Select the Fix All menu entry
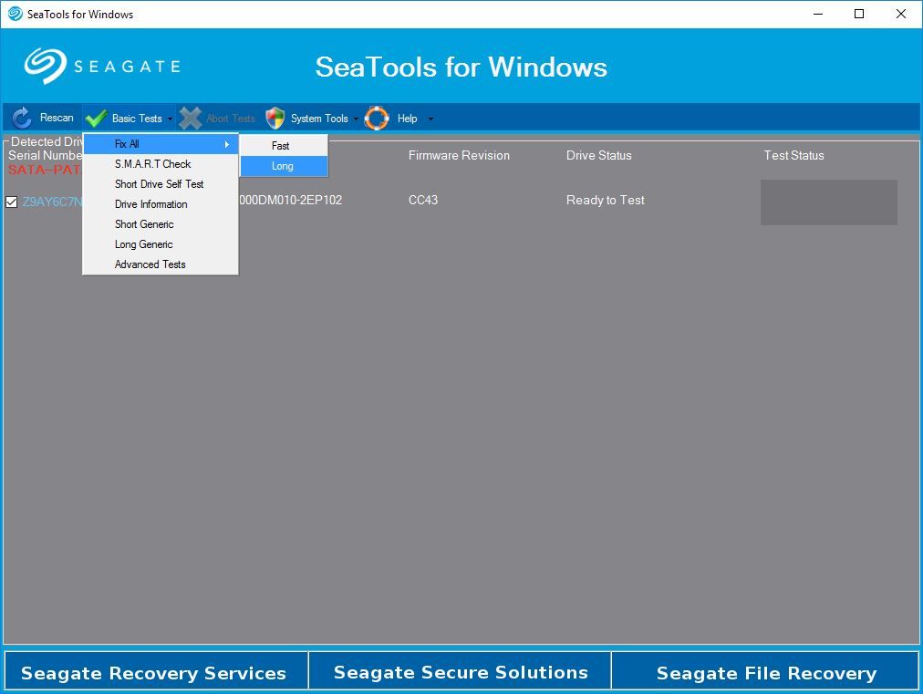The height and width of the screenshot is (694, 923). coord(161,144)
